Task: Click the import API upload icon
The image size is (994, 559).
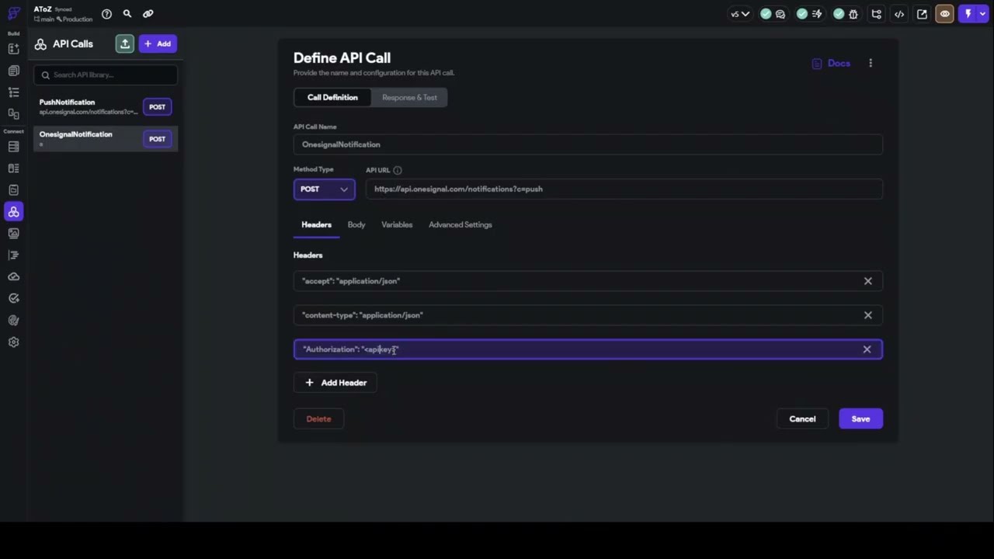Action: point(125,44)
